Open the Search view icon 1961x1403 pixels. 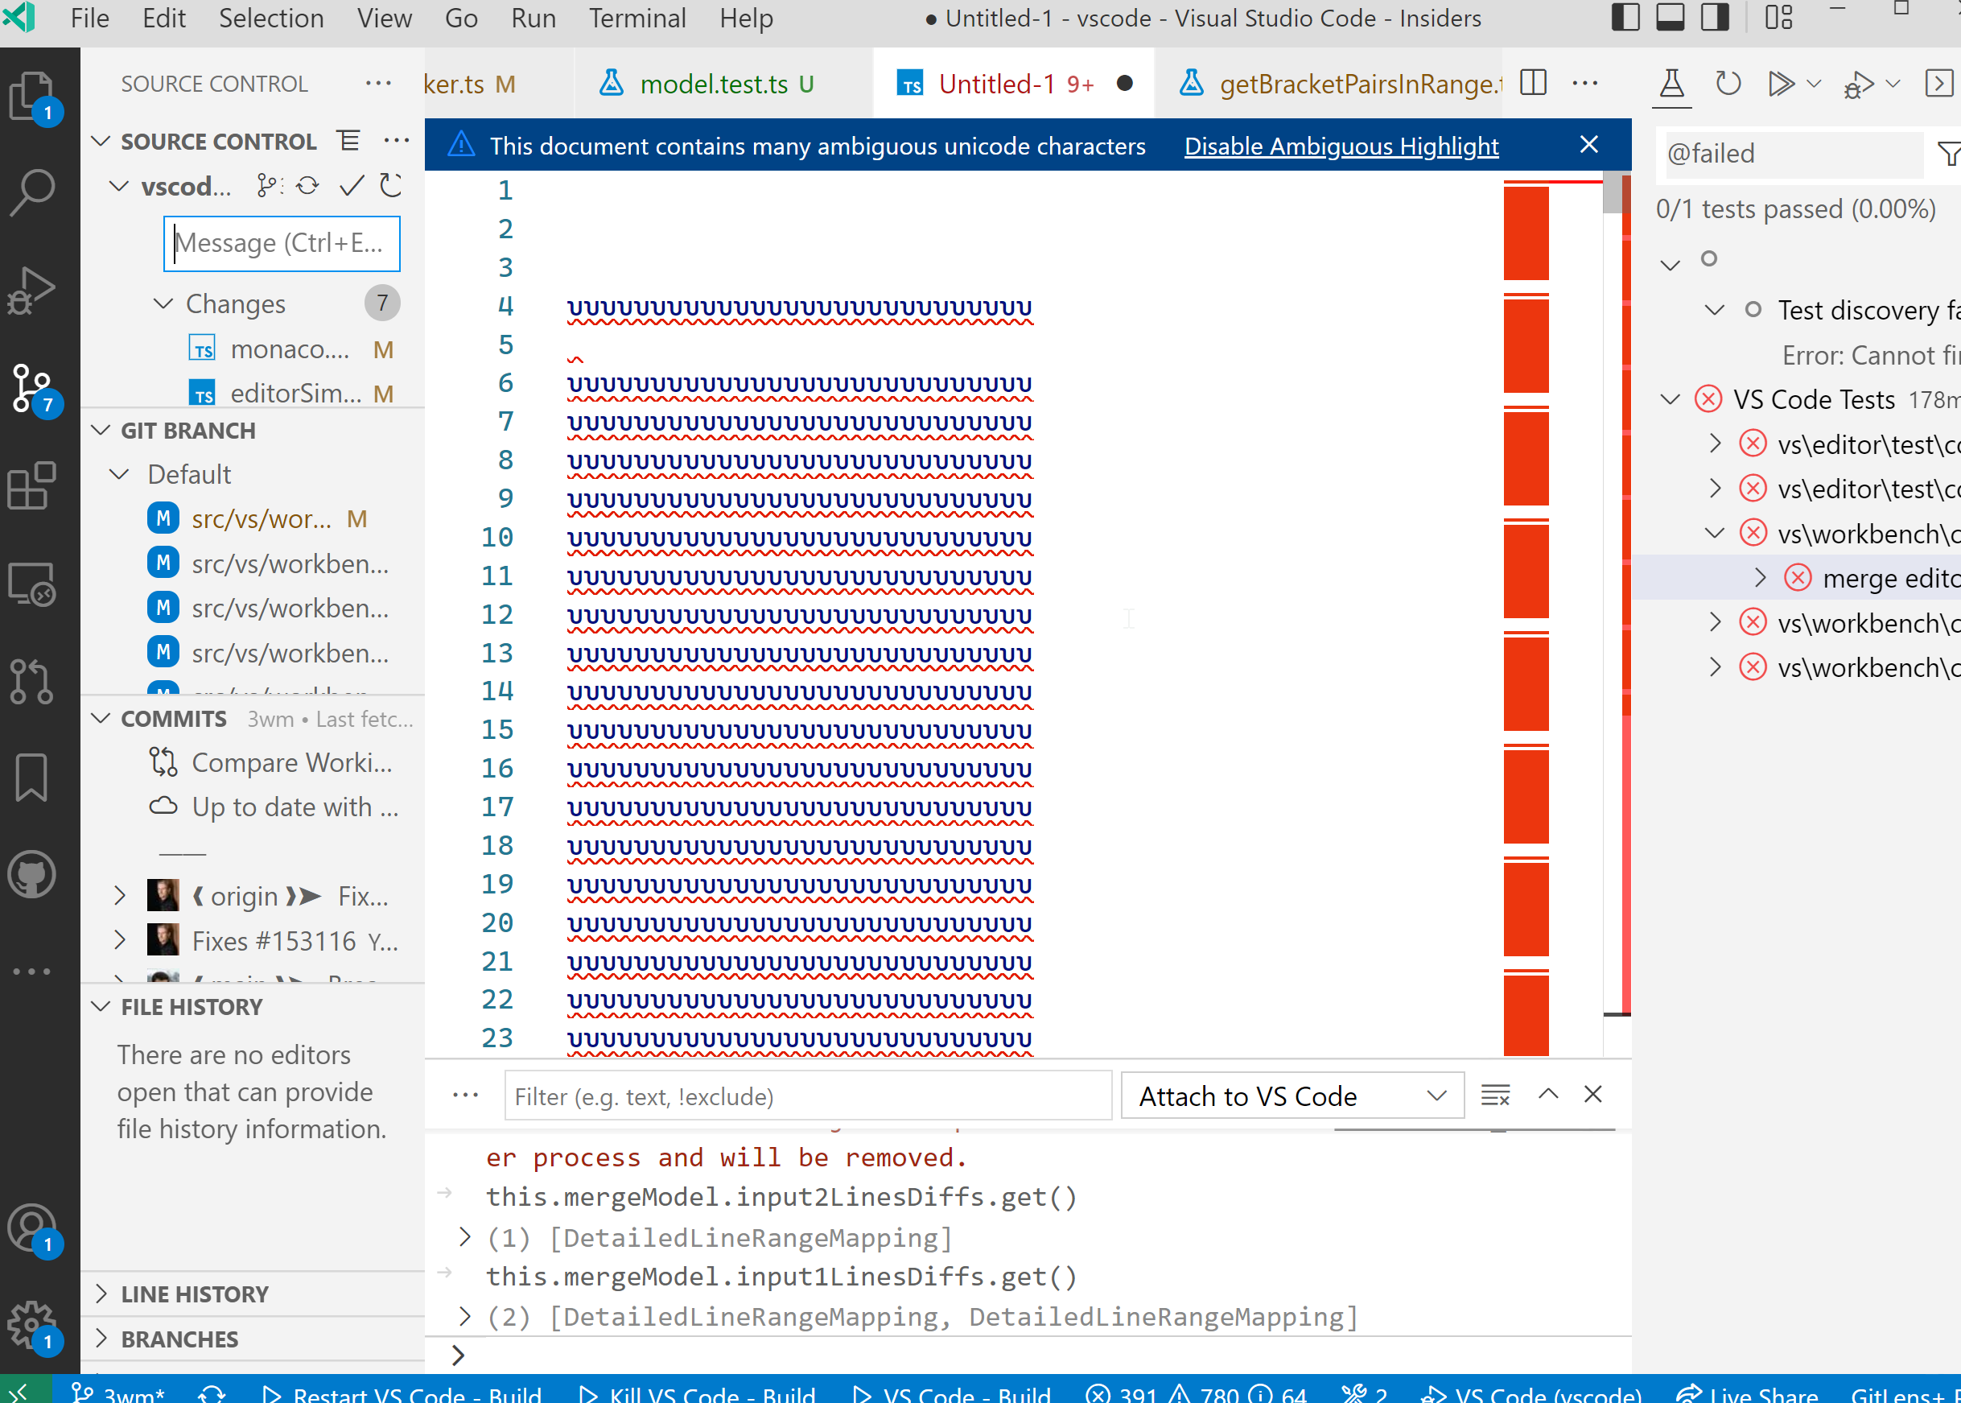coord(33,192)
